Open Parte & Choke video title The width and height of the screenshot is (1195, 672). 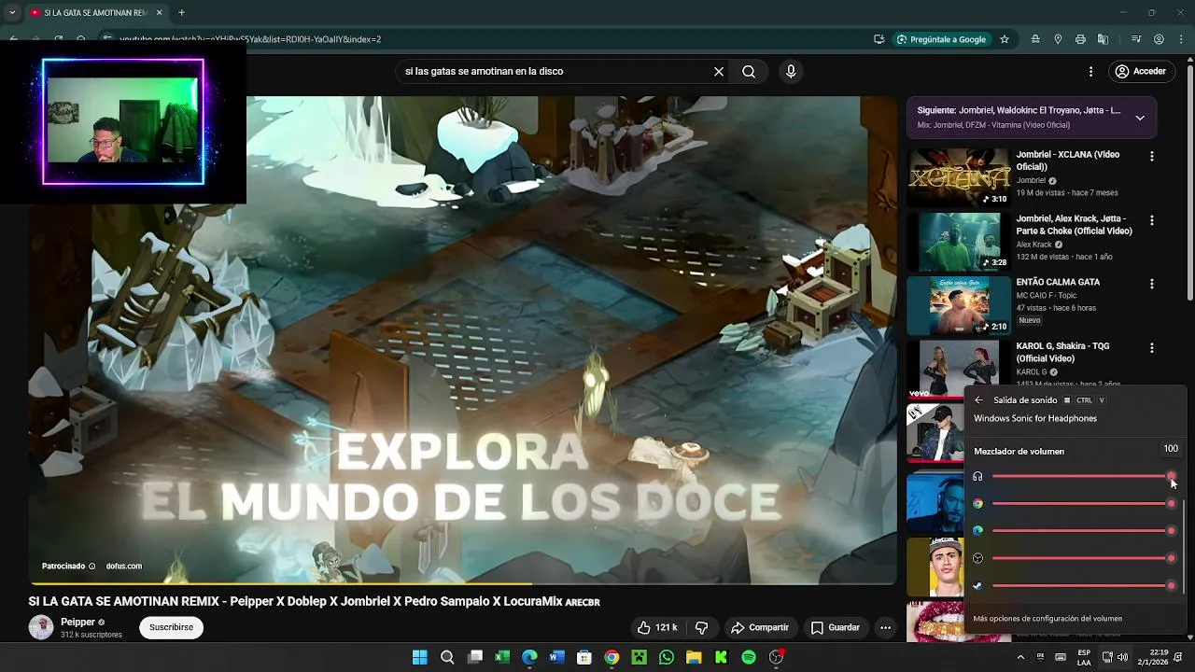click(1075, 225)
